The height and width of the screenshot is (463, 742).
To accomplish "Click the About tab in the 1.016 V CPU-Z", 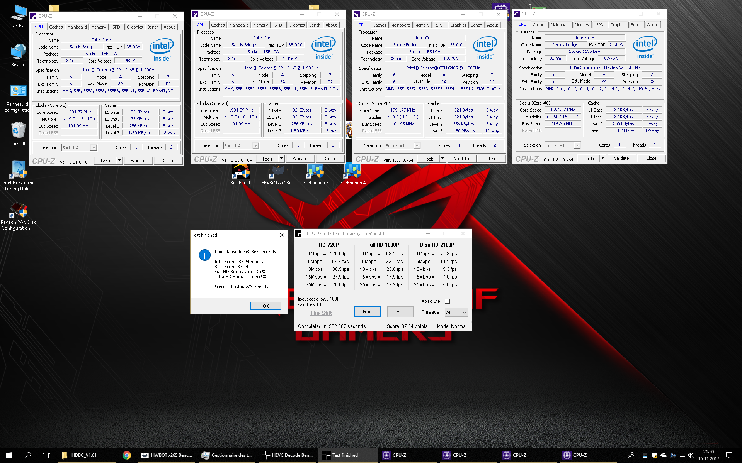I will pos(331,25).
